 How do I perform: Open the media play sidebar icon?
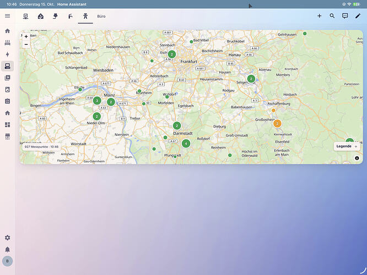tap(8, 78)
